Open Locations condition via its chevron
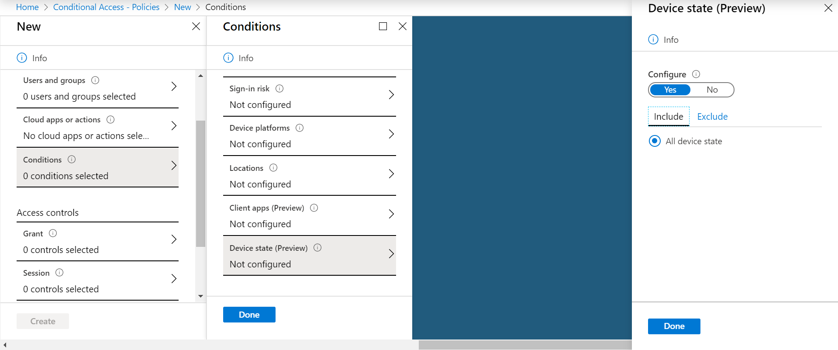This screenshot has width=838, height=350. [x=391, y=174]
